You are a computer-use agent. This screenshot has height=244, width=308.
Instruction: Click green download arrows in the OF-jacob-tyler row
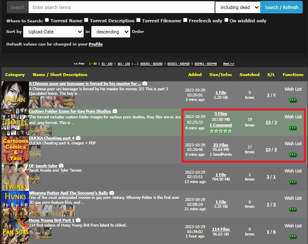pos(292,182)
